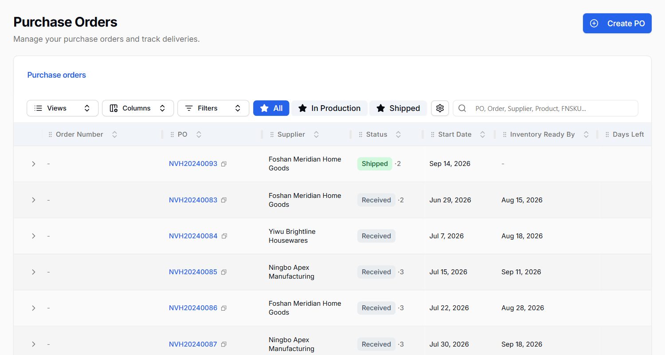Sort by Supplier column arrows
This screenshot has height=355, width=665.
tap(316, 134)
